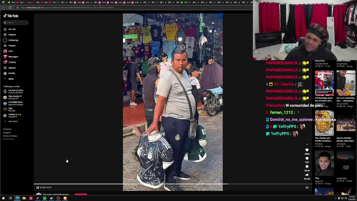Open File Explorer from the taskbar
Screen dimensions: 357x201
[24, 198]
